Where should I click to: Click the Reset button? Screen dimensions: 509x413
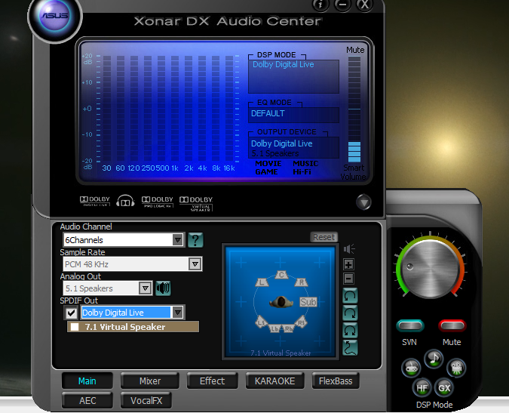[x=323, y=237]
